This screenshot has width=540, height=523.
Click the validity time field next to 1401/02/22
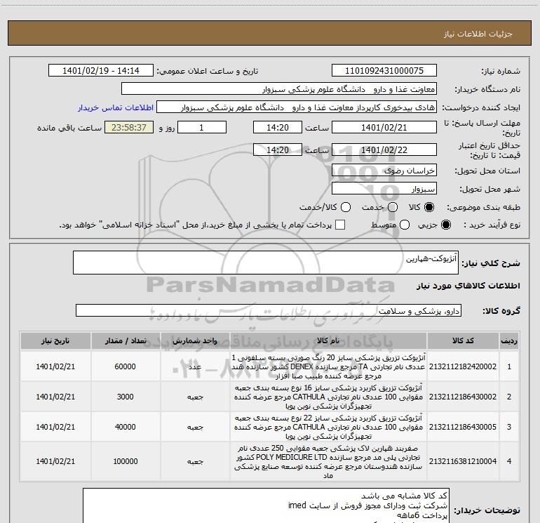pyautogui.click(x=278, y=150)
